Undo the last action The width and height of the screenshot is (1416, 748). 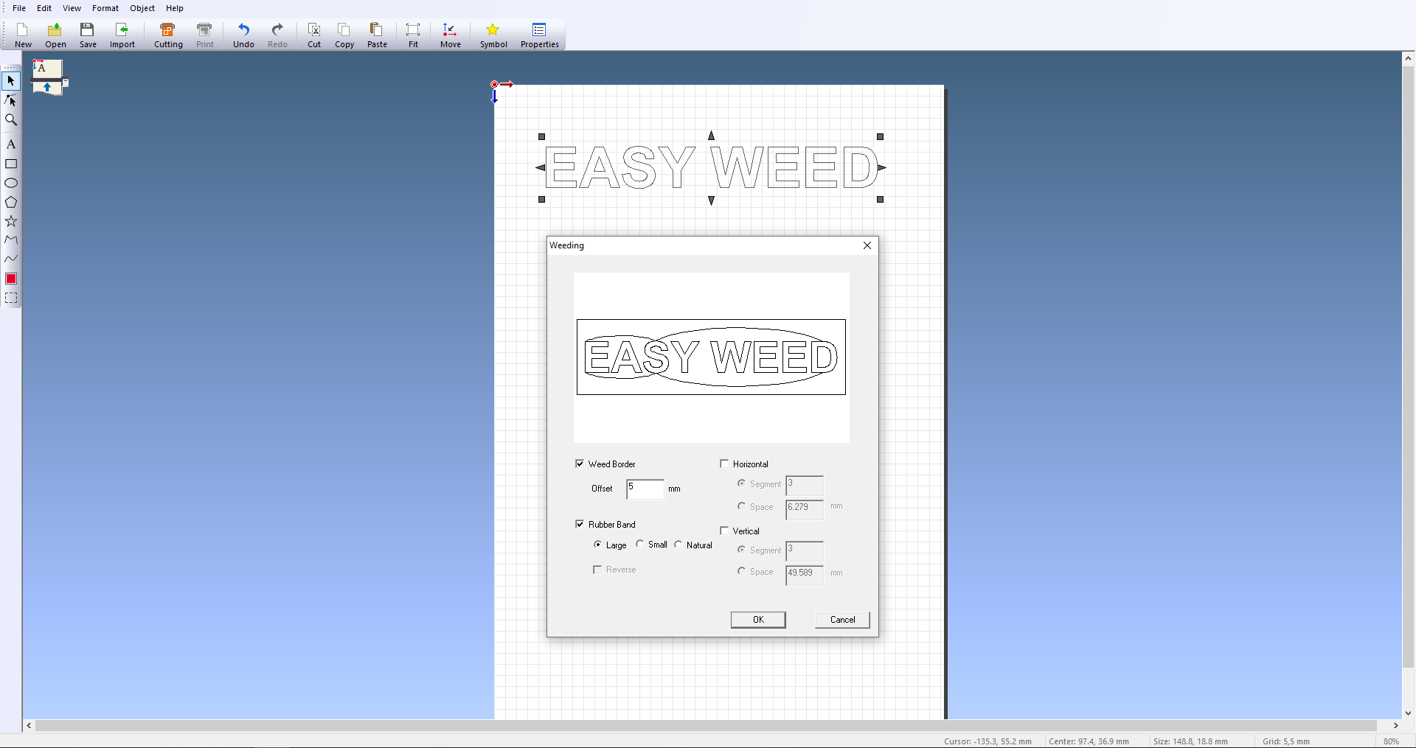(x=243, y=35)
